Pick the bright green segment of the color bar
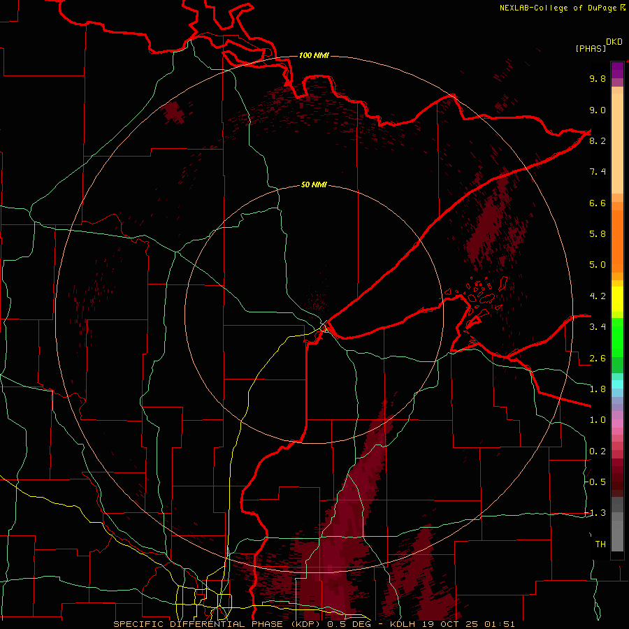The height and width of the screenshot is (629, 629). tap(617, 337)
